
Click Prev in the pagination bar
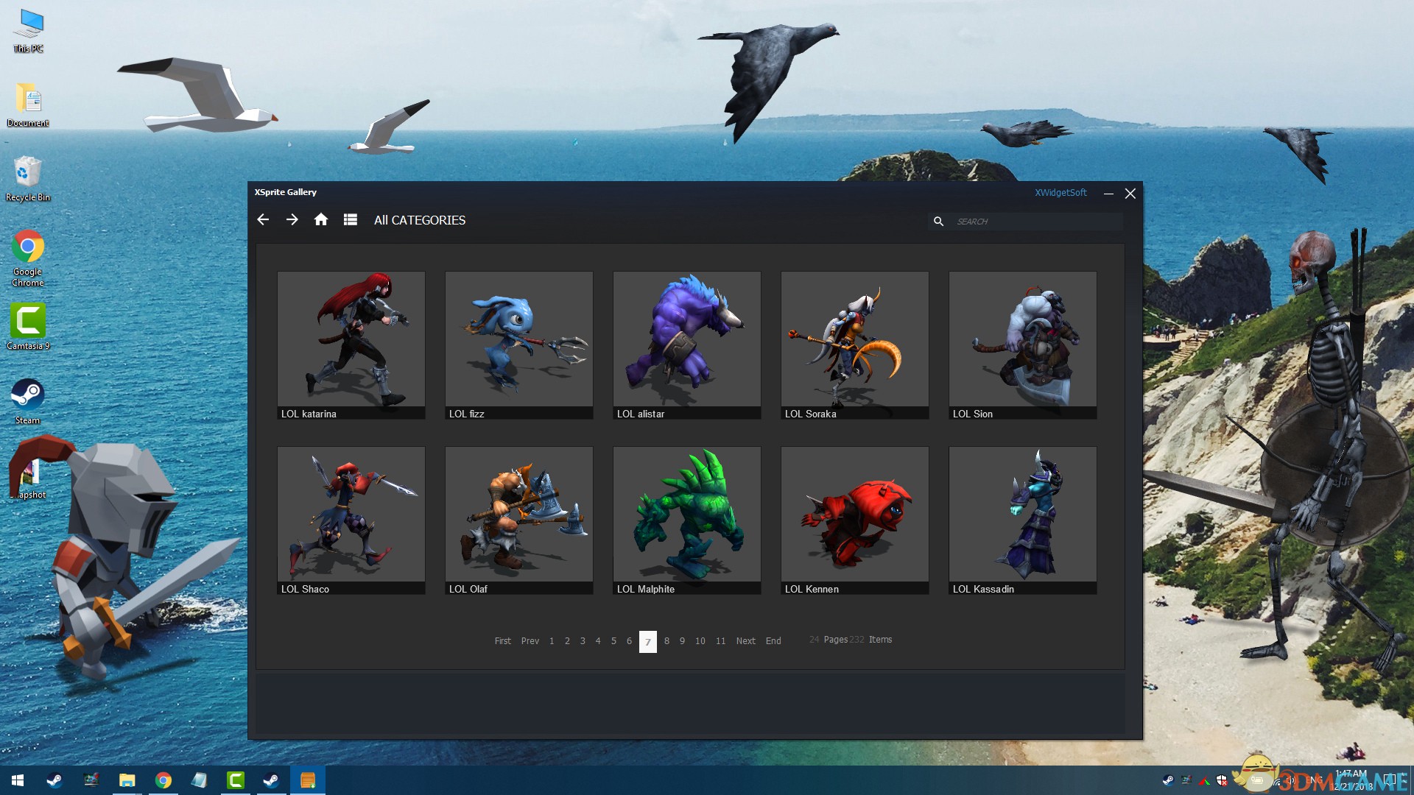pos(530,641)
